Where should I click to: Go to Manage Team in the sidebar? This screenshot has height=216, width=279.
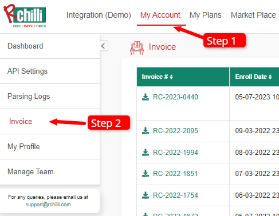50,172
